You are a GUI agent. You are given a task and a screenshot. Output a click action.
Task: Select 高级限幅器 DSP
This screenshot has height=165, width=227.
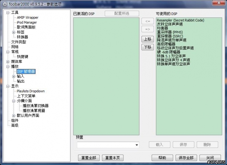point(166,44)
